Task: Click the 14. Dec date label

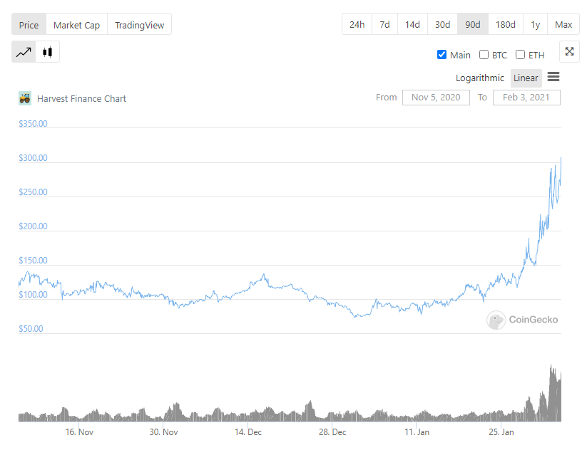Action: [x=247, y=432]
